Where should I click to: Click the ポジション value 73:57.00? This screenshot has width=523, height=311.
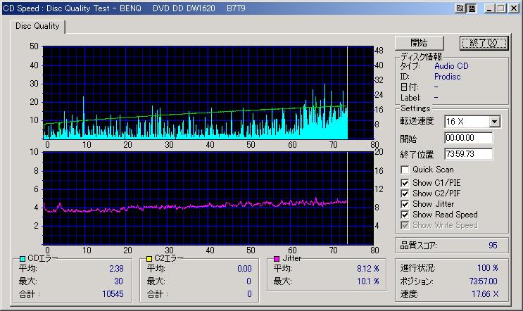point(484,281)
